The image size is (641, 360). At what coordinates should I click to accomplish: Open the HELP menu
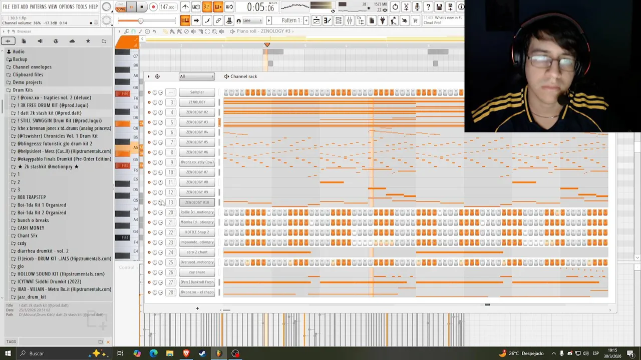[94, 7]
